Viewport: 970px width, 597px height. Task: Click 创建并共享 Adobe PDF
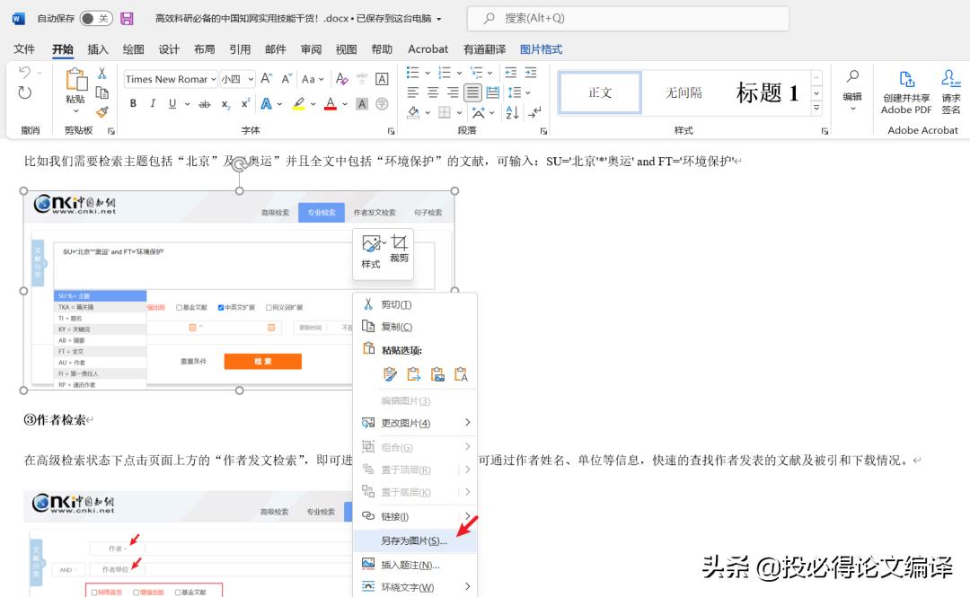click(905, 90)
